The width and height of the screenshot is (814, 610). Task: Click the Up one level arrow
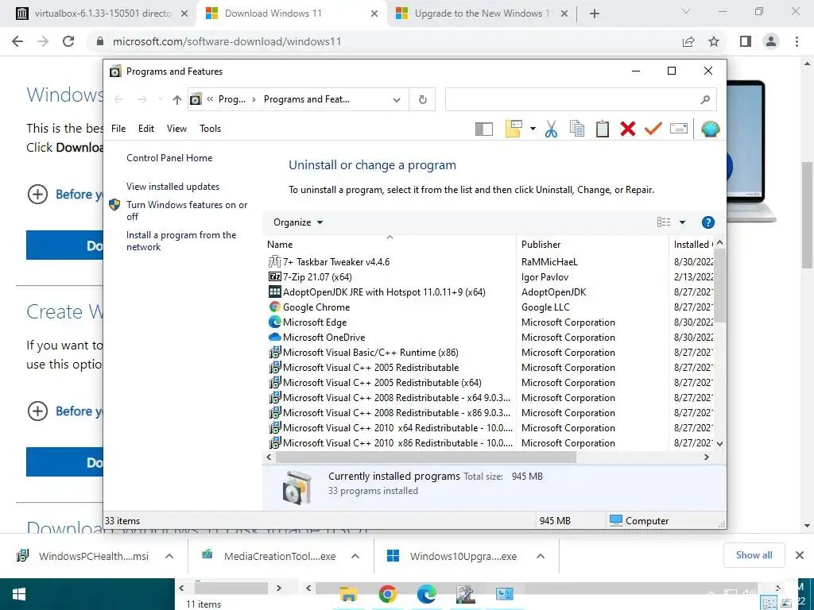pos(177,99)
